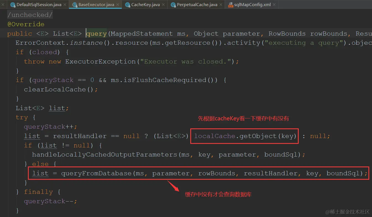Close the BaseExecutor.java tab
This screenshot has height=217, width=372.
(x=118, y=5)
